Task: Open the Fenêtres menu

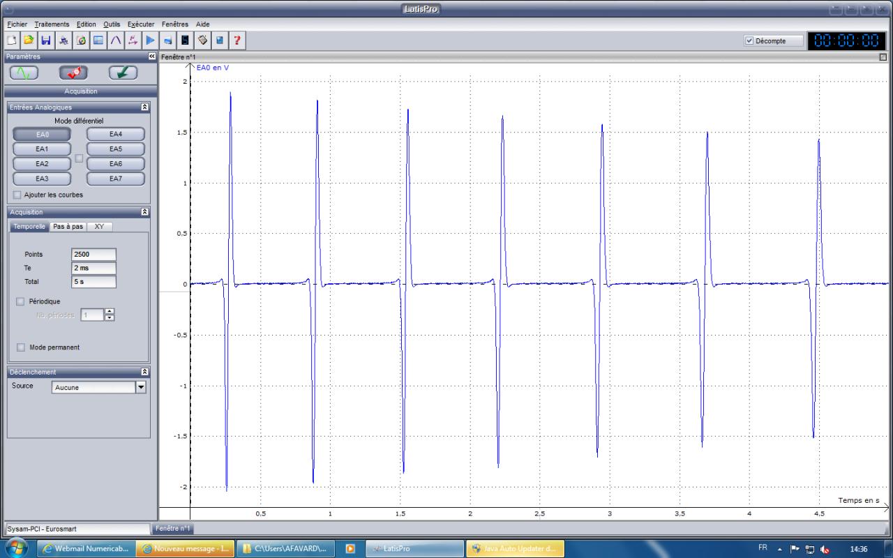Action: click(x=175, y=24)
